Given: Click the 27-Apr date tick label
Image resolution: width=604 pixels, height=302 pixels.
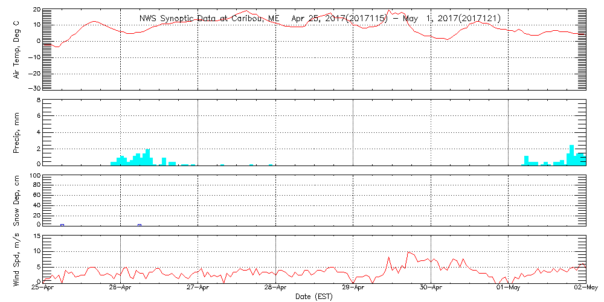Looking at the screenshot, I should pyautogui.click(x=198, y=288).
